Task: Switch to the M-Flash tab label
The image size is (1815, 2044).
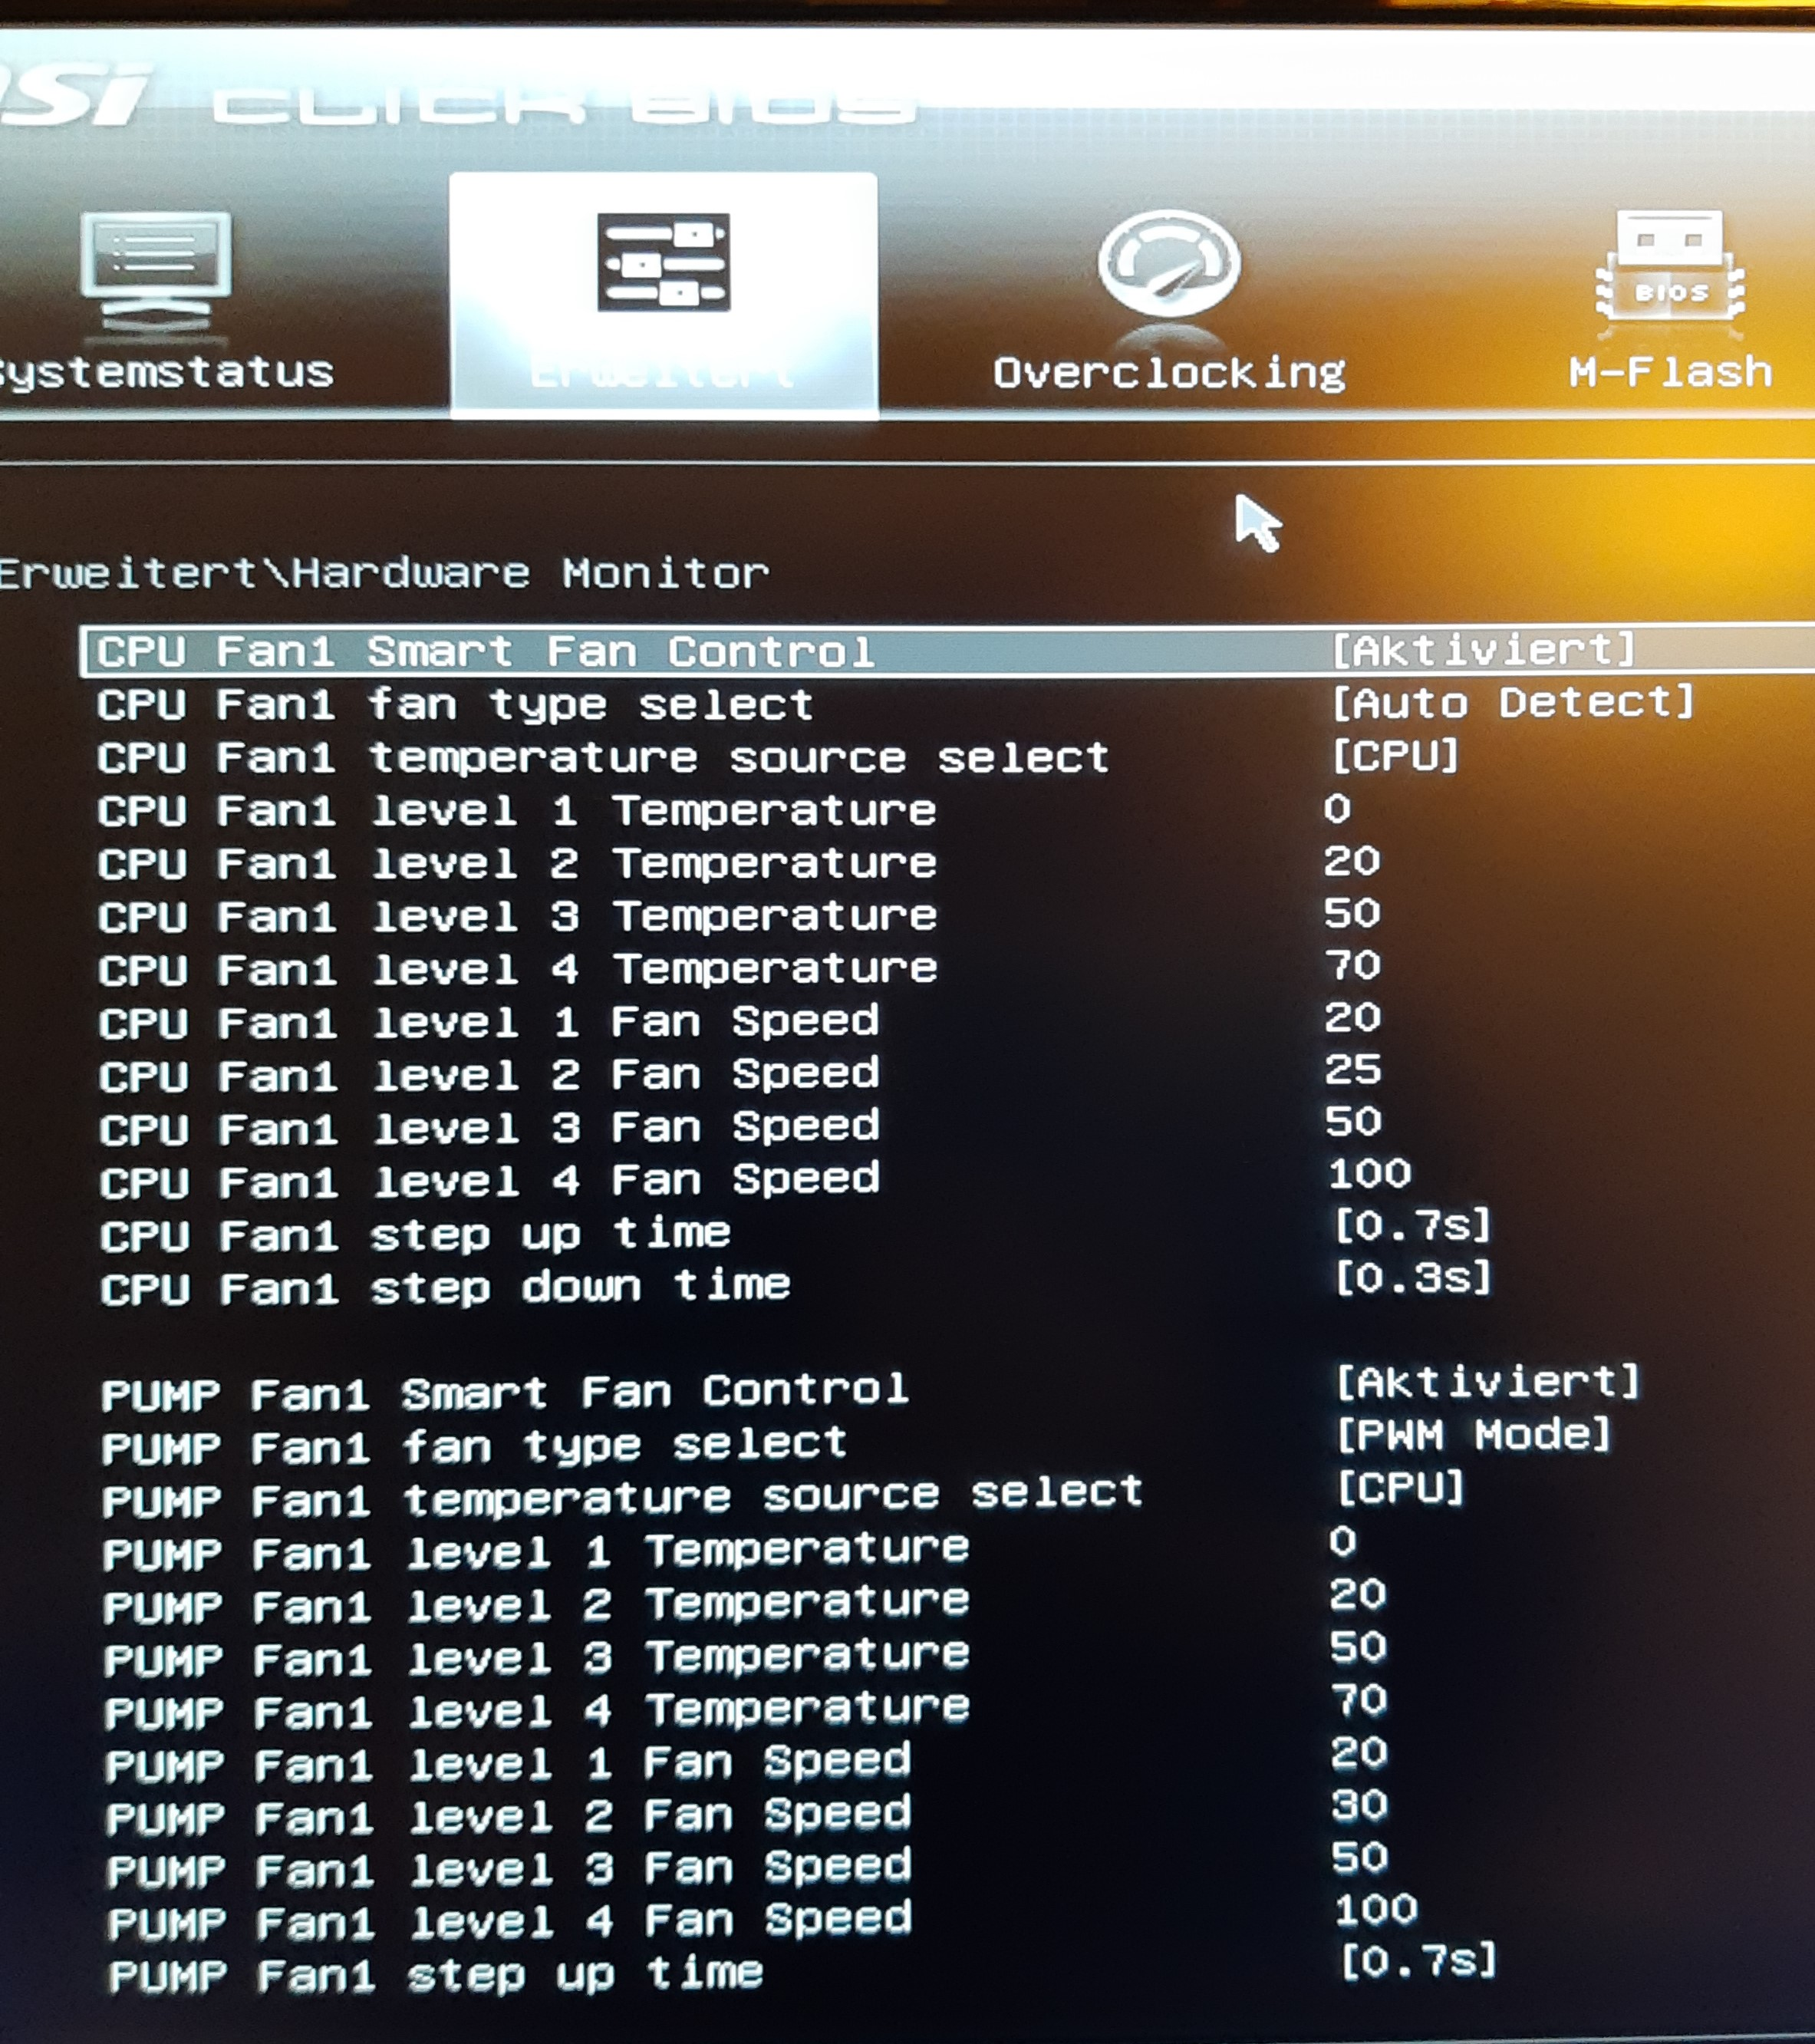Action: 1670,373
